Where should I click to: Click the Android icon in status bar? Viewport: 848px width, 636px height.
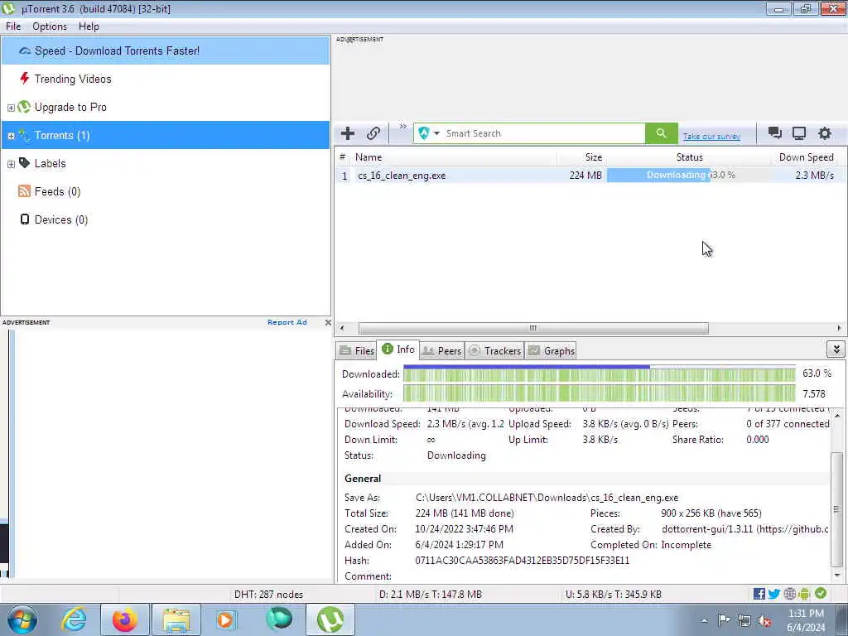(x=804, y=594)
